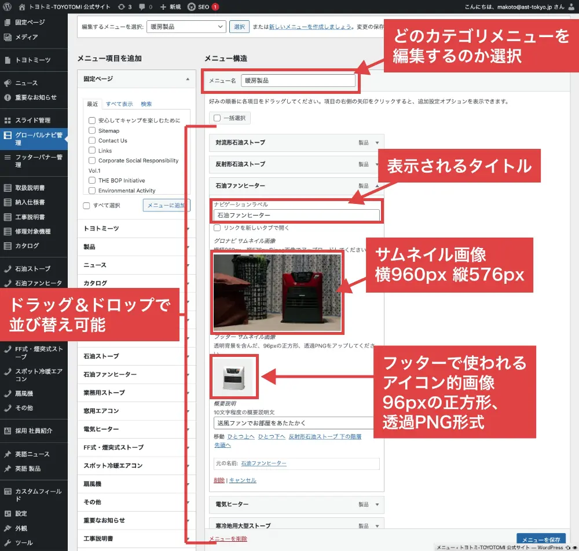Click the トヨトミーツ sidebar icon
The width and height of the screenshot is (579, 551).
point(8,60)
